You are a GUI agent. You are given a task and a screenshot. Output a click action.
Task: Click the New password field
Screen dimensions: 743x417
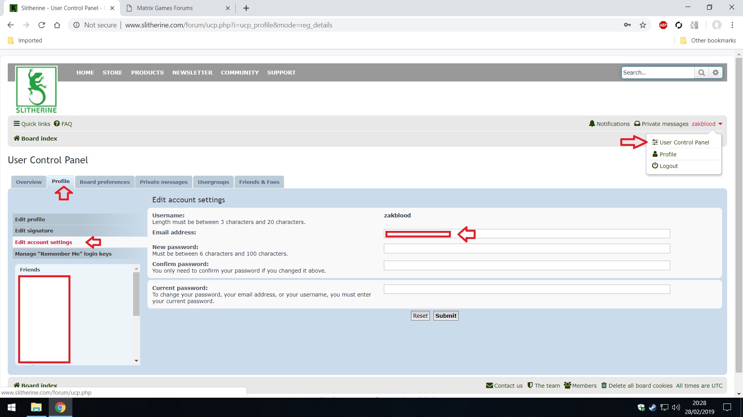tap(526, 248)
